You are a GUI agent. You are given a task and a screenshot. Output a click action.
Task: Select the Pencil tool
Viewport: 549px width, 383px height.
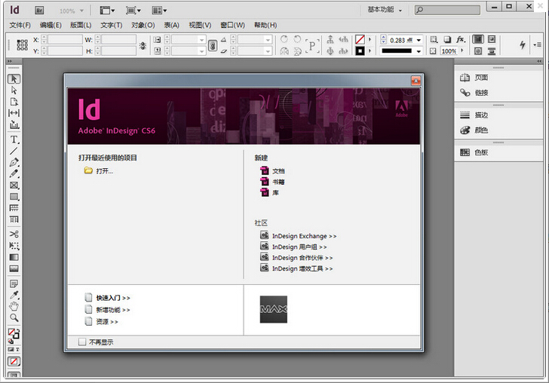tap(14, 173)
